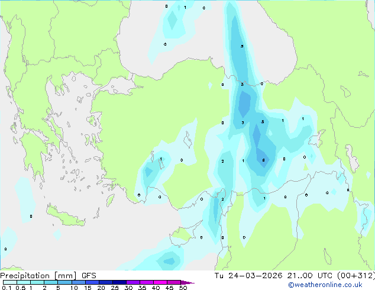Select the 1–2 mm legend swatch
The height and width of the screenshot is (290, 375).
tap(37, 282)
